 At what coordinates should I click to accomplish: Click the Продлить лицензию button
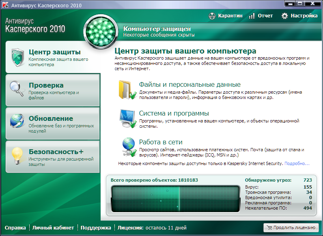(x=291, y=227)
